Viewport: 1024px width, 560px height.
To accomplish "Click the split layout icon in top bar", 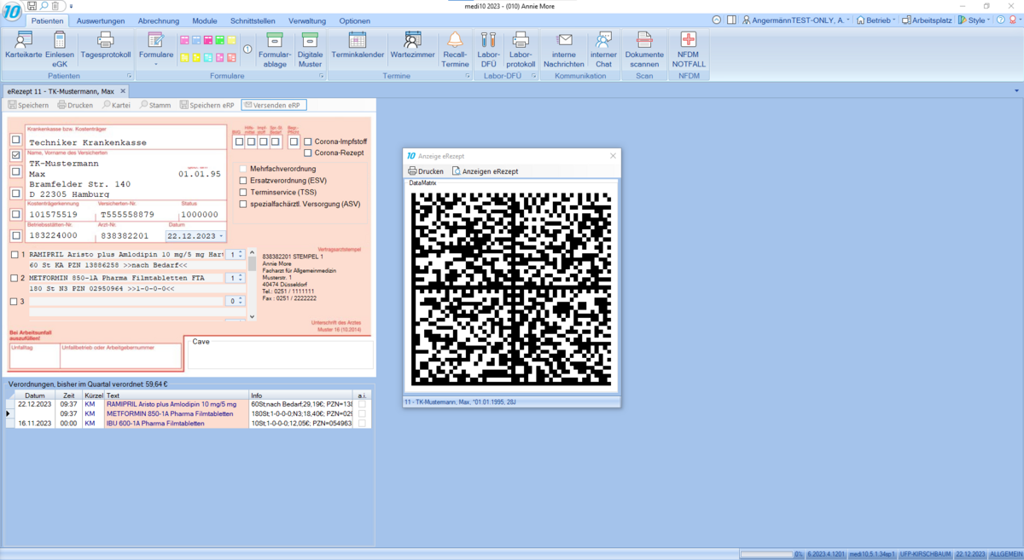I will (731, 20).
